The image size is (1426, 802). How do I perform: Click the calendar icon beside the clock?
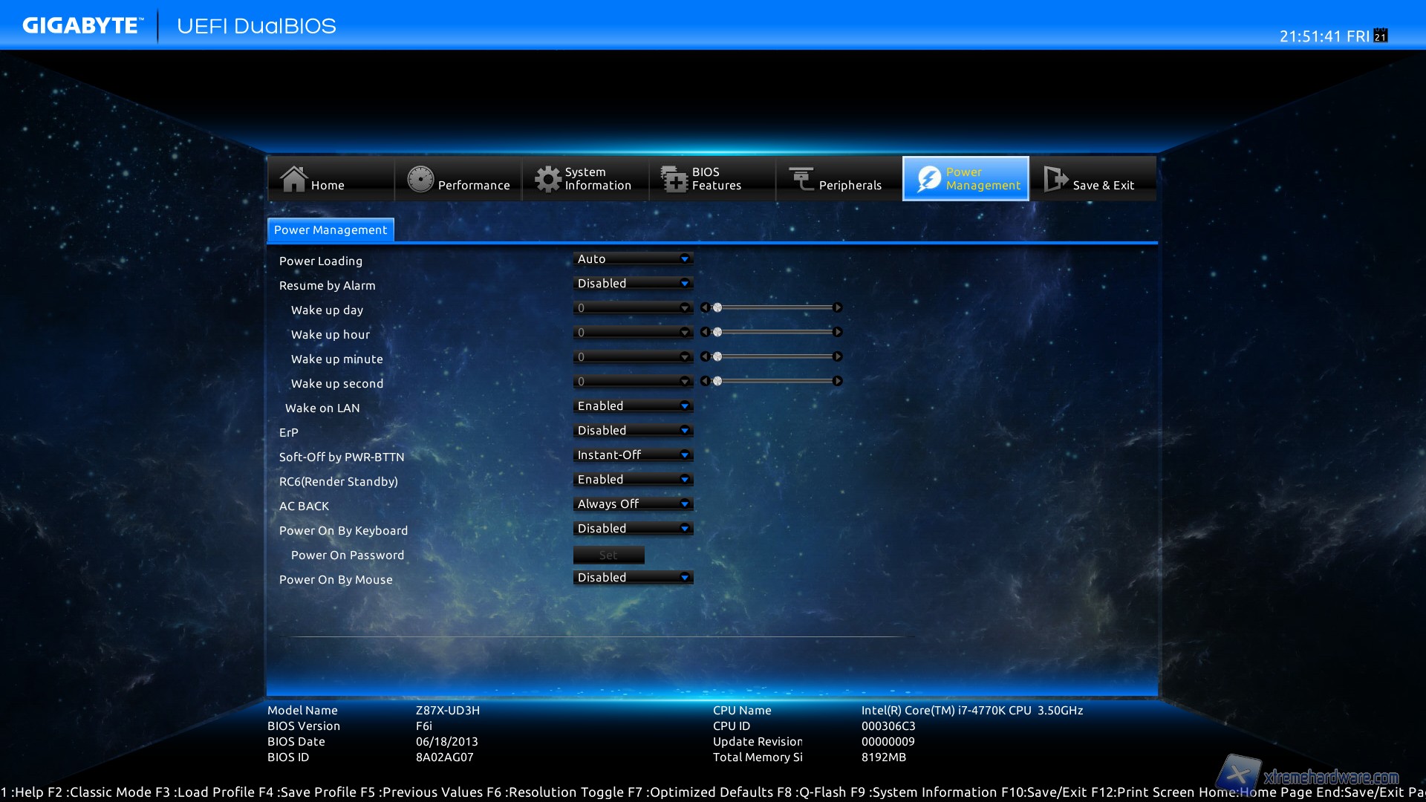[x=1381, y=36]
